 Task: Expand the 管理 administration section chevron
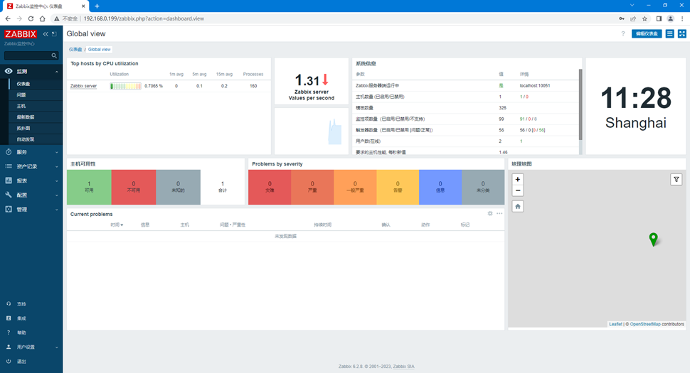point(57,210)
